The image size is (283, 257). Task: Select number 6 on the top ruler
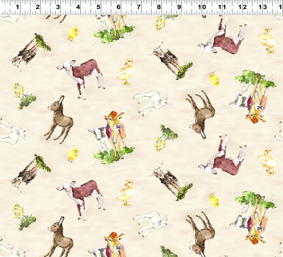pos(118,7)
